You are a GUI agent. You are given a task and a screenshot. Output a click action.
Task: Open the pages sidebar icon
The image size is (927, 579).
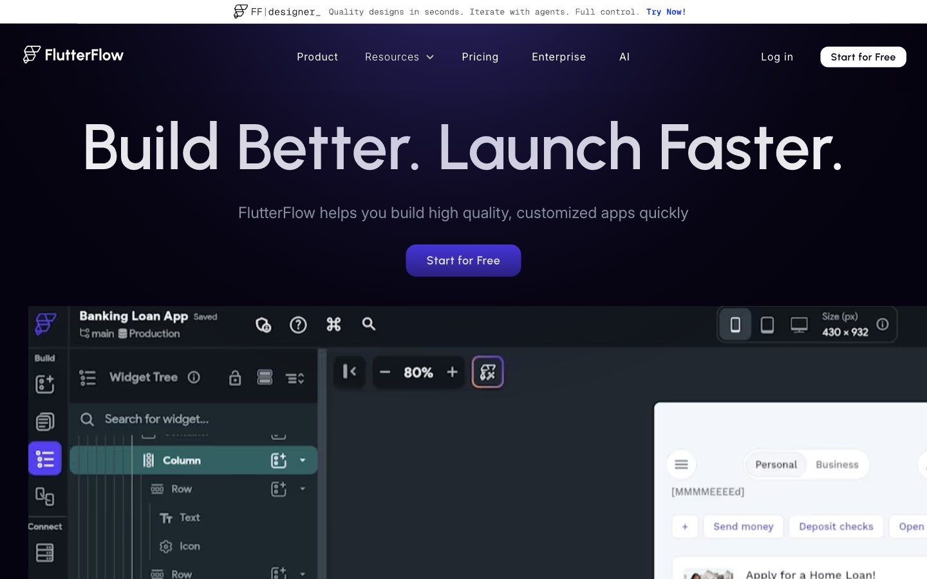coord(44,422)
